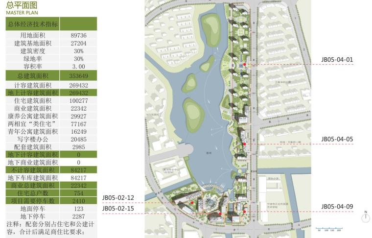
Task: Click the 项目需要停车数 row label
Action: pyautogui.click(x=32, y=201)
